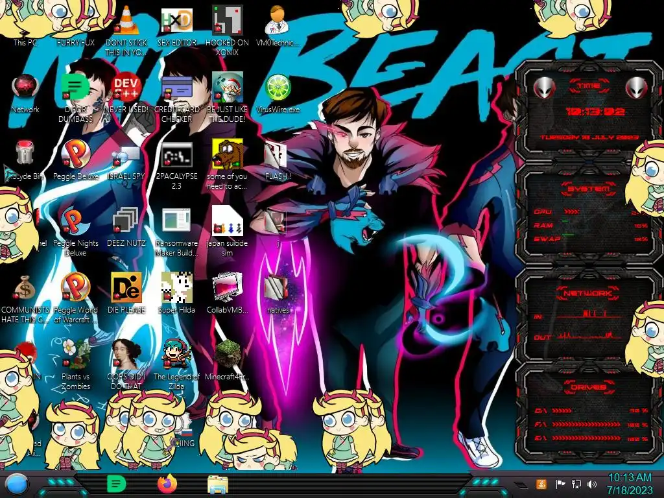The width and height of the screenshot is (664, 498).
Task: Select the CollabVMB monitor icon
Action: 227,293
